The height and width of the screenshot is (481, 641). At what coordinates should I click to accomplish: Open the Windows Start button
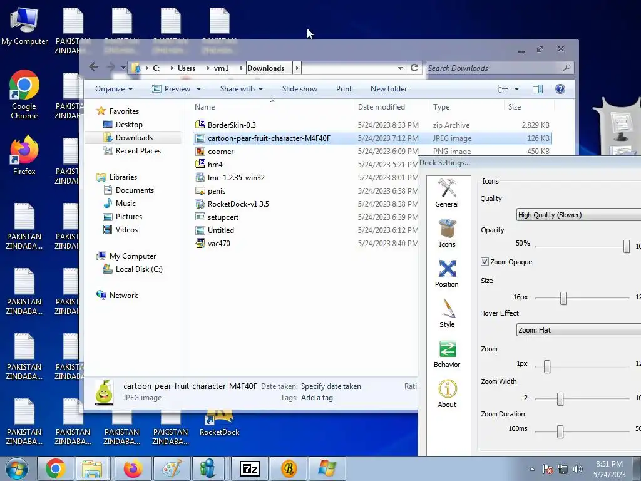point(17,468)
